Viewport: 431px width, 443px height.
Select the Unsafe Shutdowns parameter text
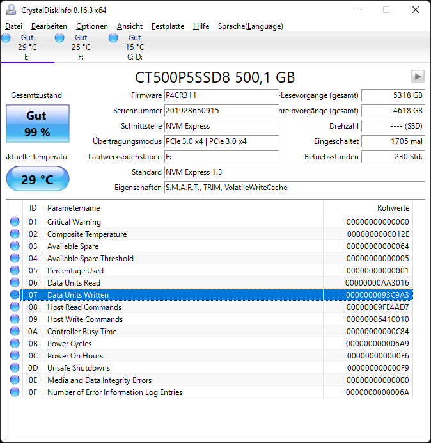(x=79, y=368)
